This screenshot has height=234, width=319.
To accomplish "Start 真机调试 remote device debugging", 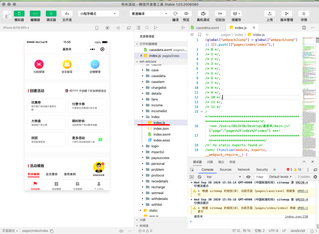I will coord(203,14).
